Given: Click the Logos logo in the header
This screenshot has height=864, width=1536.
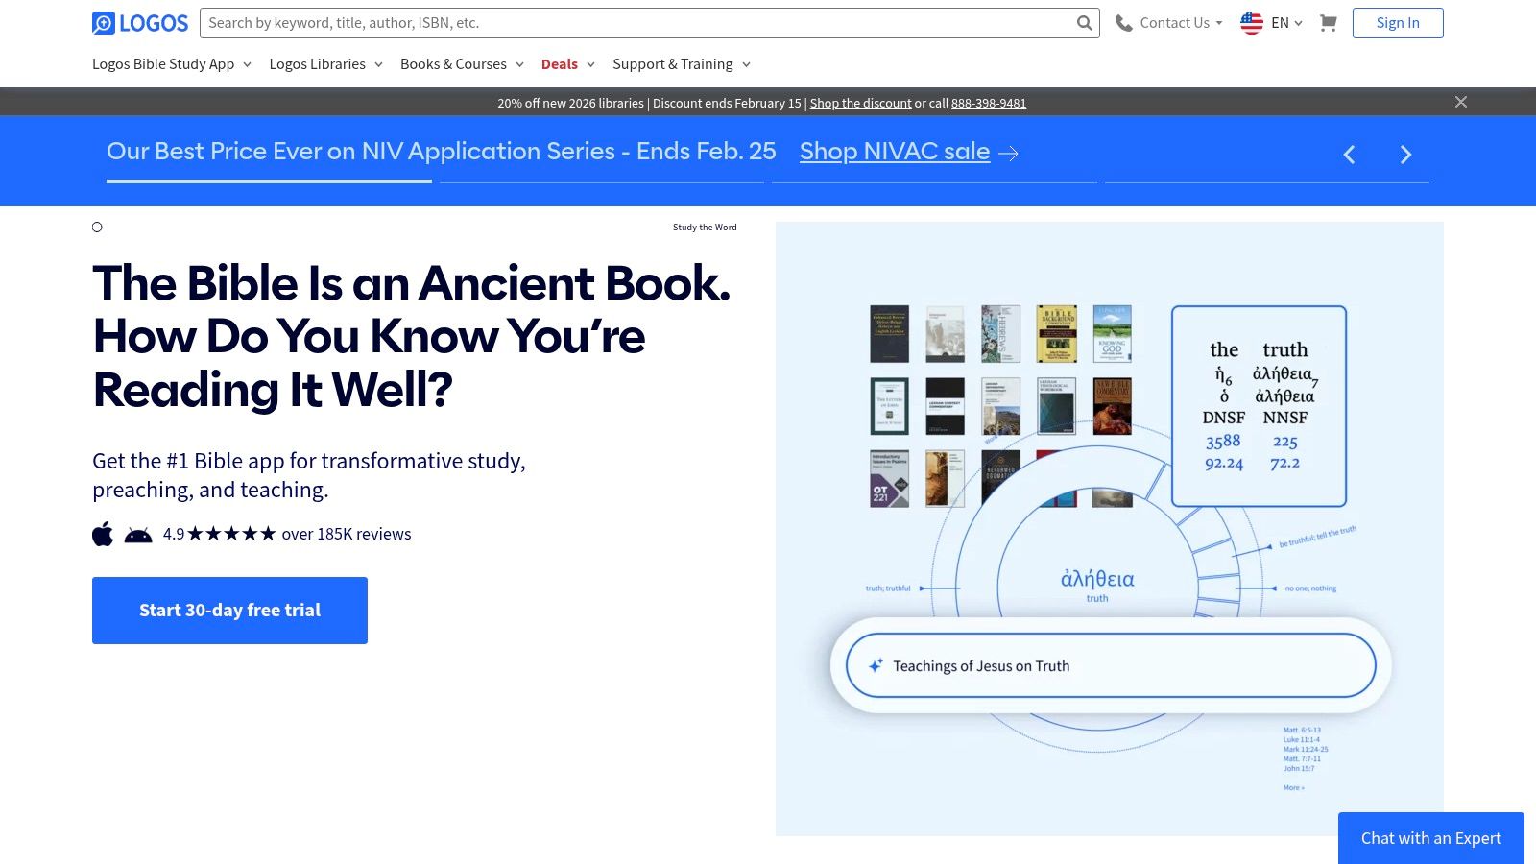Looking at the screenshot, I should coord(139,22).
